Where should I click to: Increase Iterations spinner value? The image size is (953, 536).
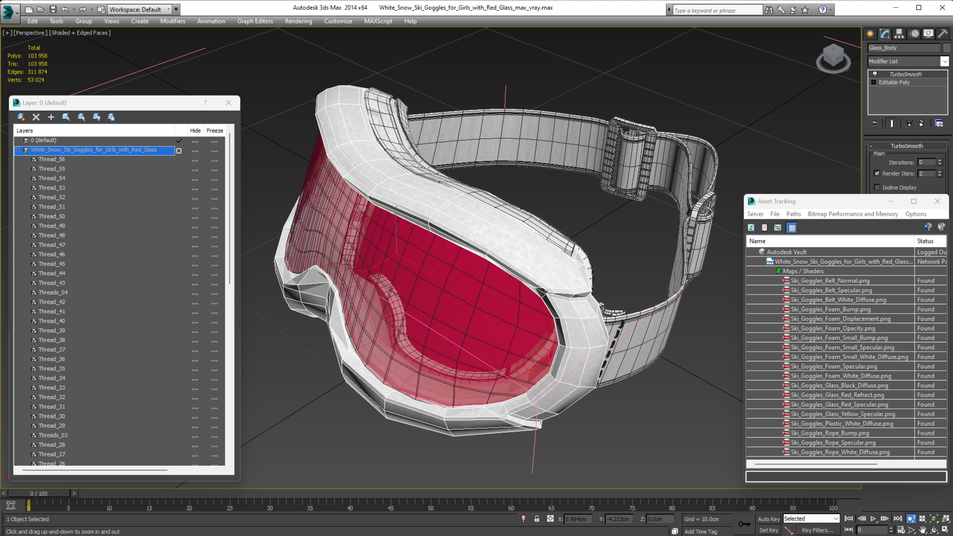coord(939,160)
